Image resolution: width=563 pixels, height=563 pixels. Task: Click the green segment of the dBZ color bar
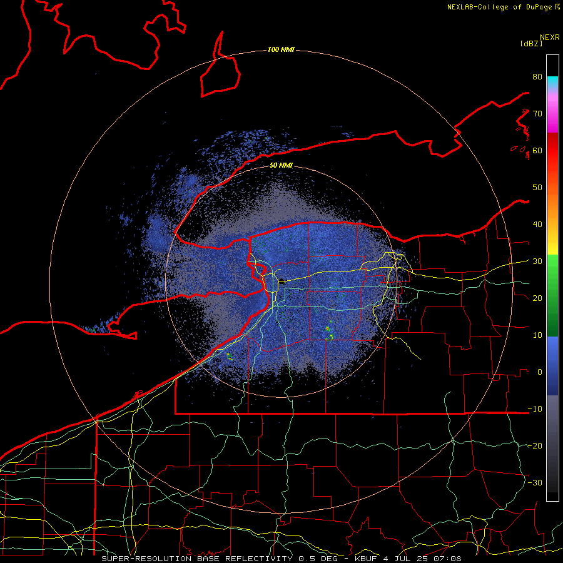(552, 295)
